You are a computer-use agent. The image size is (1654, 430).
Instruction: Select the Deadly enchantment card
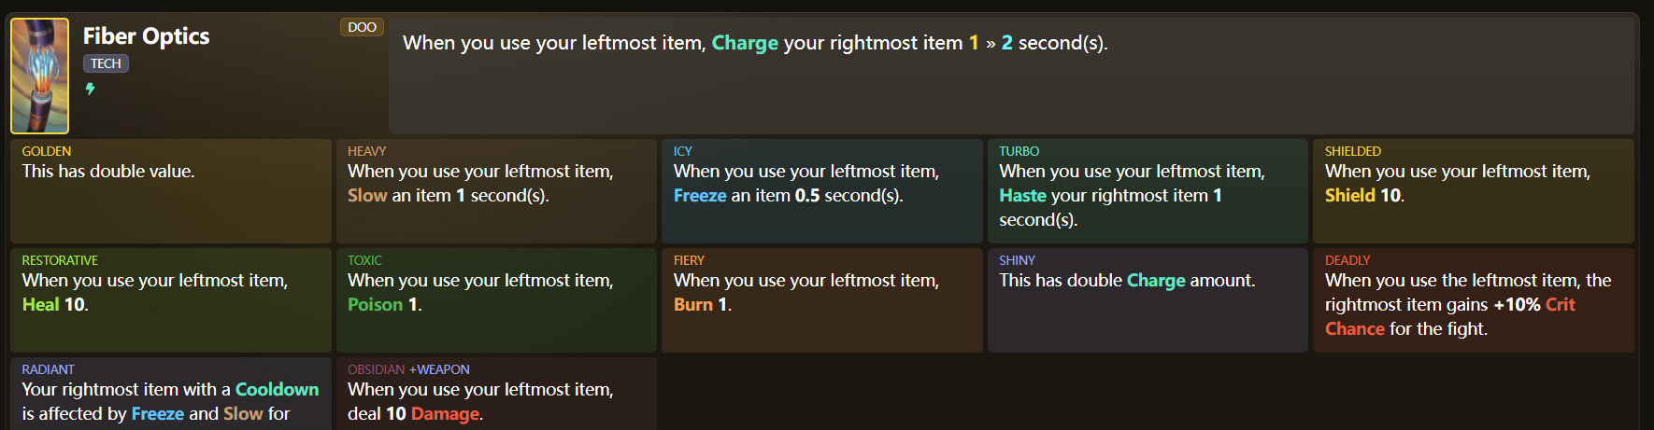[1473, 300]
